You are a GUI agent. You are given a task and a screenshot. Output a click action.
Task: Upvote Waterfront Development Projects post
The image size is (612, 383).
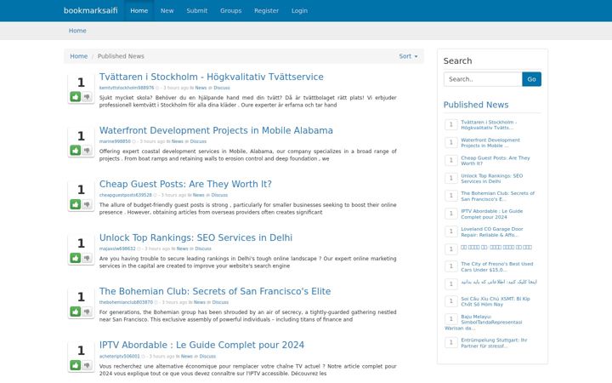click(x=76, y=150)
